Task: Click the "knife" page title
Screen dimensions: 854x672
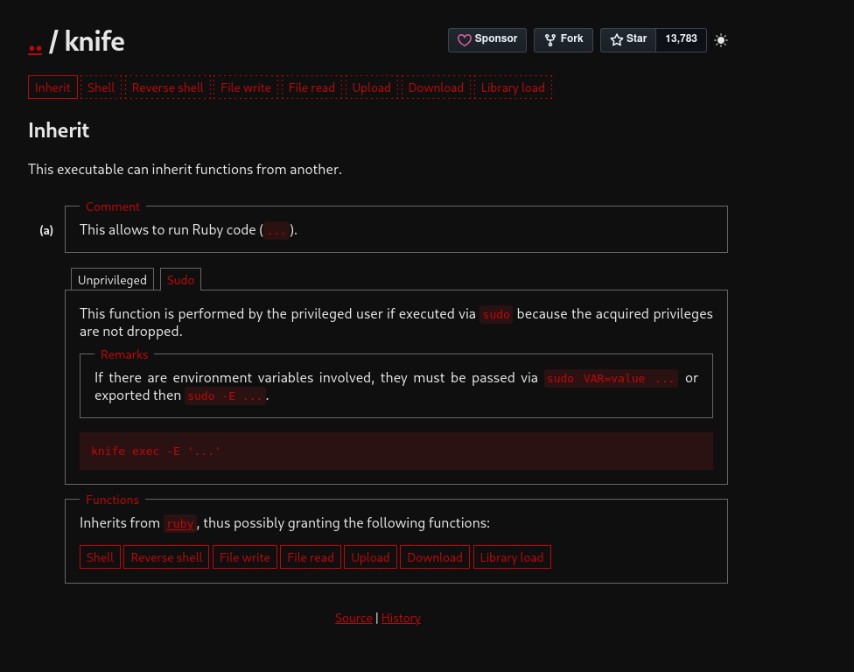Action: [94, 42]
